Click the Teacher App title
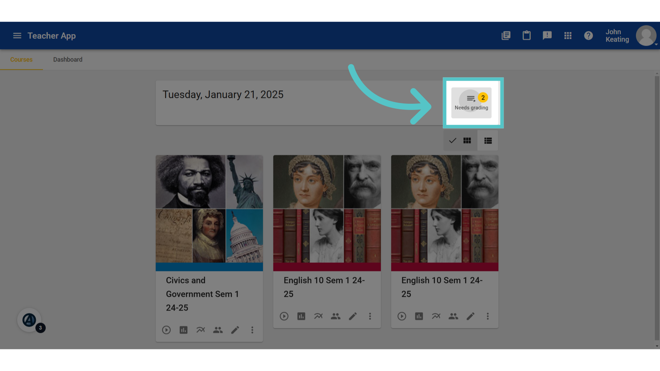 [52, 36]
